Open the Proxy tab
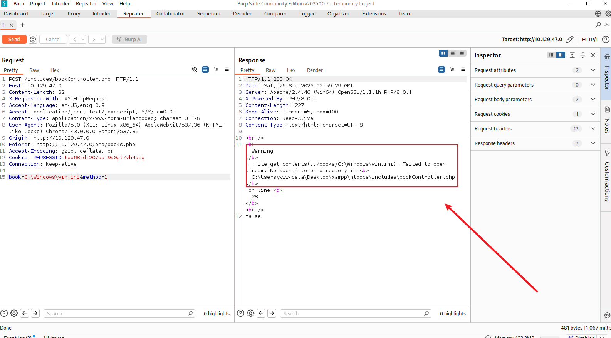 (x=74, y=13)
